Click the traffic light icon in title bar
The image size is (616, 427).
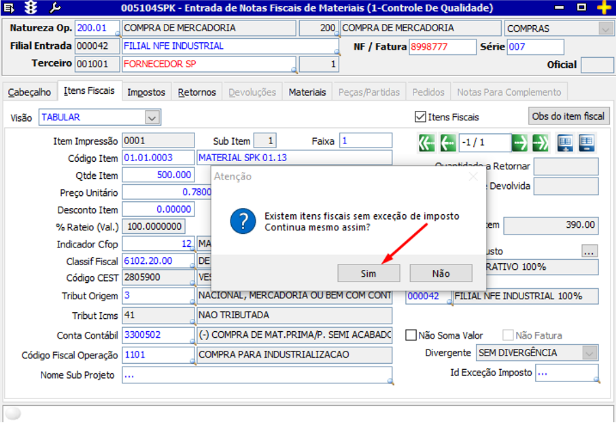[x=31, y=8]
